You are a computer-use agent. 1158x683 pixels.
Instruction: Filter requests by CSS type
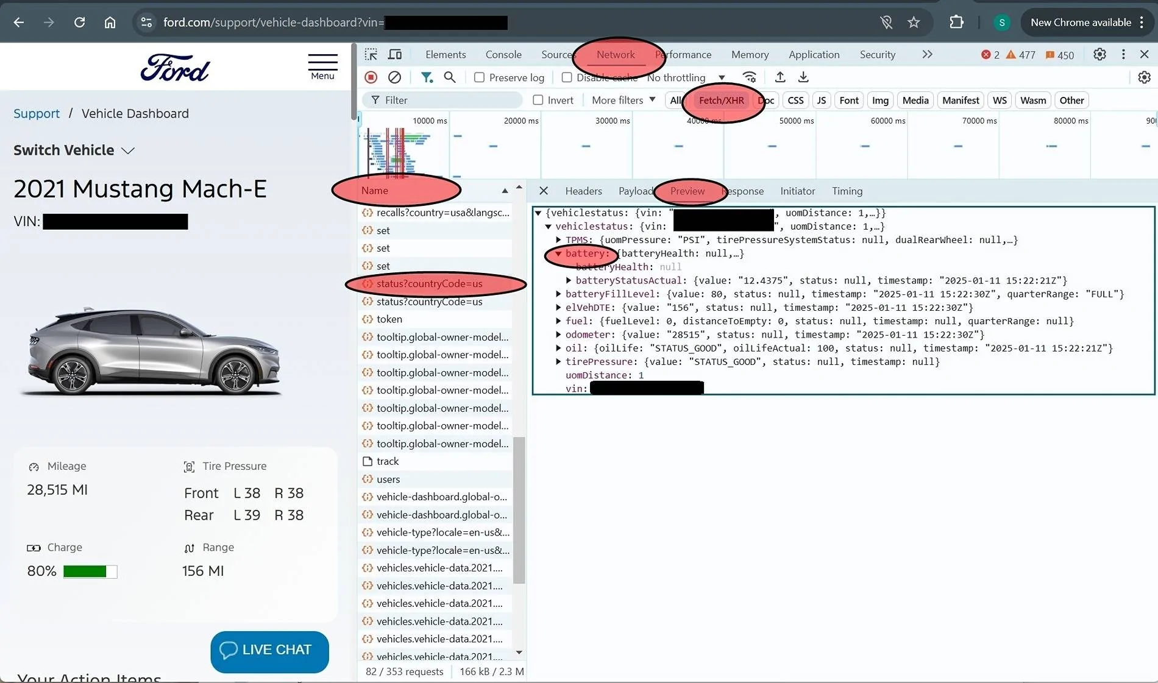(x=795, y=100)
